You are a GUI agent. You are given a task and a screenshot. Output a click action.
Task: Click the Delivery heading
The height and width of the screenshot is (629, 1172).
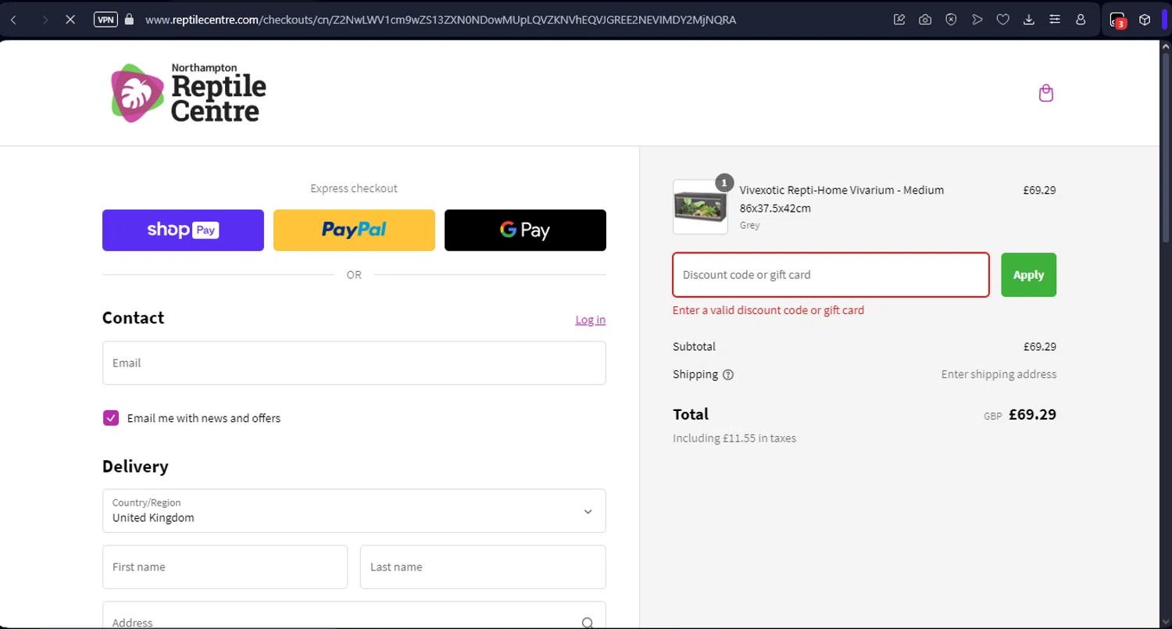coord(135,466)
